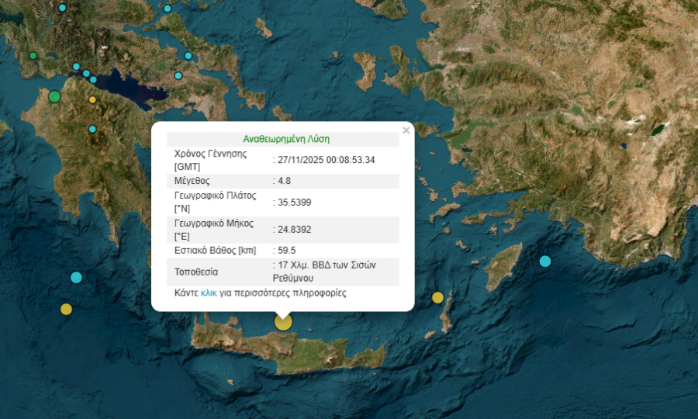Click the large yellow earthquake marker north of Crete
The height and width of the screenshot is (419, 698).
[x=284, y=321]
